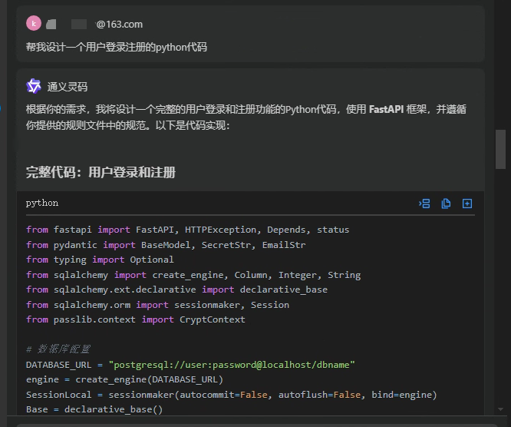Image resolution: width=511 pixels, height=427 pixels.
Task: Click the bold FastAPI word in reply
Action: pos(386,109)
